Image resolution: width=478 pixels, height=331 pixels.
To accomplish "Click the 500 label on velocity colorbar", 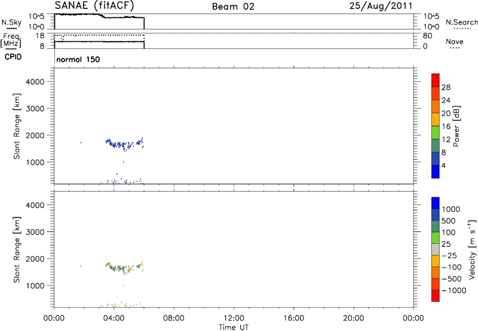I will pyautogui.click(x=449, y=220).
